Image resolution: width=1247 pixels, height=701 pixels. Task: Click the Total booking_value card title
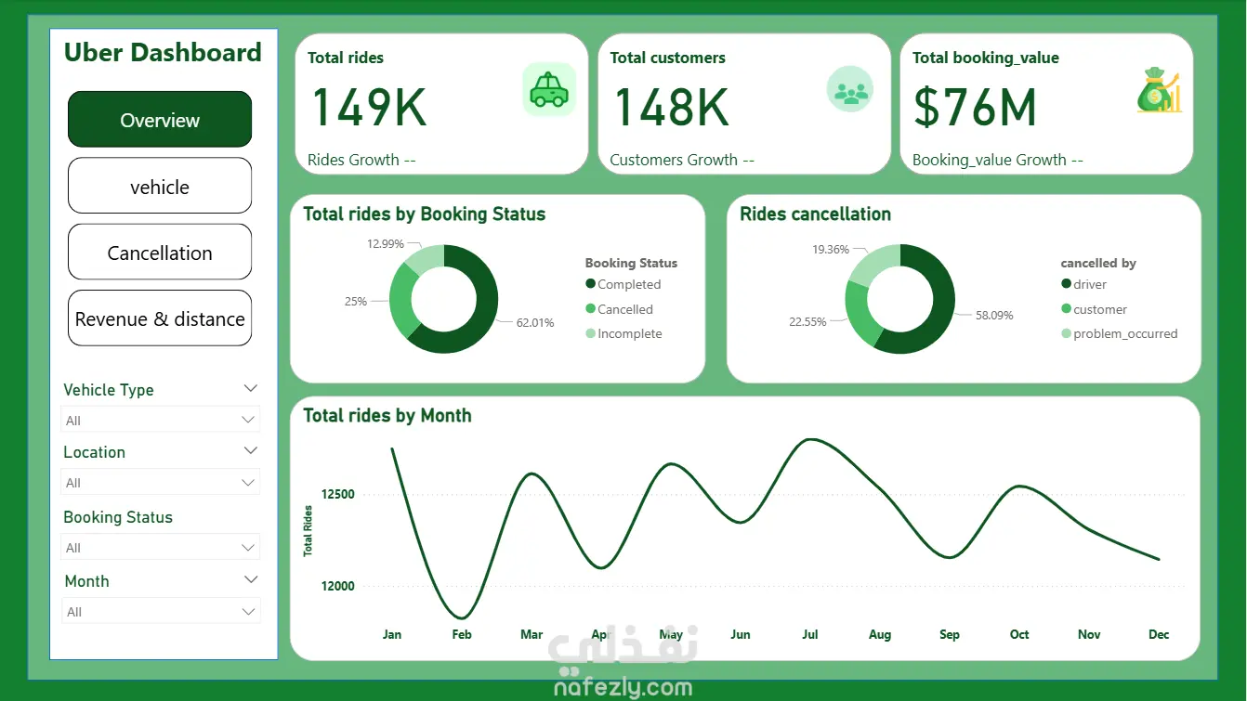click(x=986, y=58)
